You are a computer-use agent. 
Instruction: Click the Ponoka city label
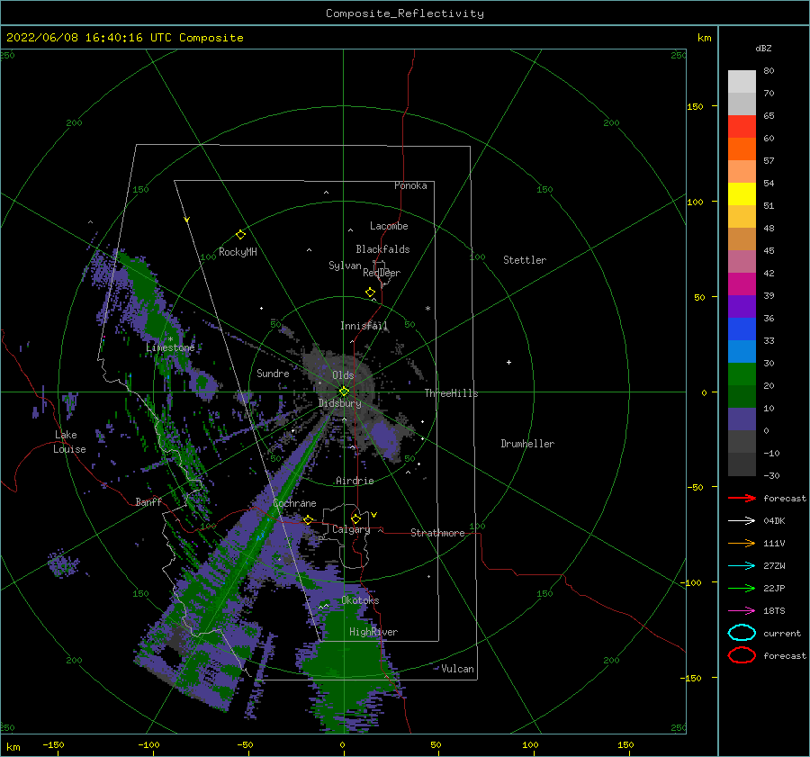tap(410, 185)
